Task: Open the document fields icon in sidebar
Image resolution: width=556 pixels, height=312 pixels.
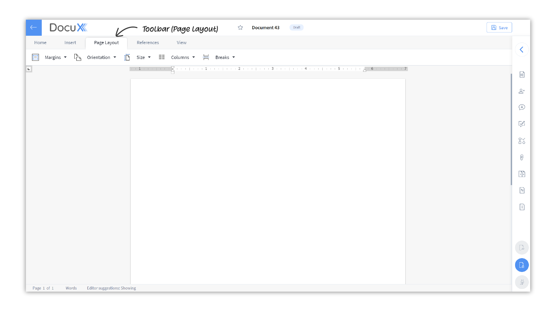Action: (x=522, y=75)
